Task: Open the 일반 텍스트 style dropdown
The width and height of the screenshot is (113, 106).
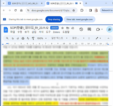Action: pos(59,38)
